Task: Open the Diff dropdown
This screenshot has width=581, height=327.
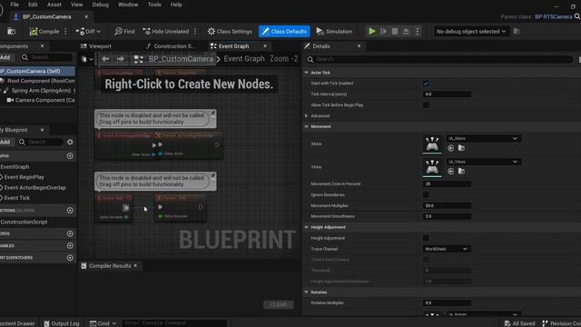Action: tap(88, 32)
